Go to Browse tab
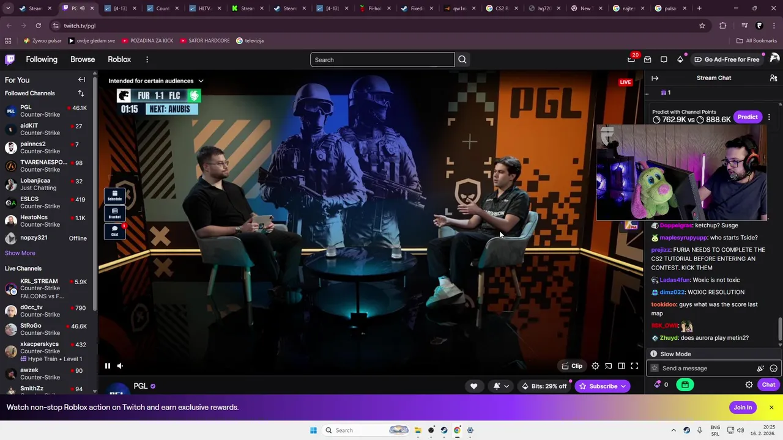 (83, 59)
